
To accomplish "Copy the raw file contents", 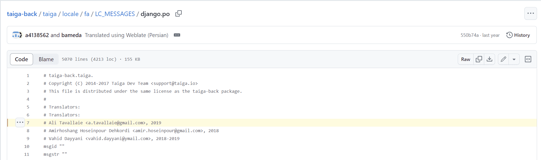I will pyautogui.click(x=479, y=59).
